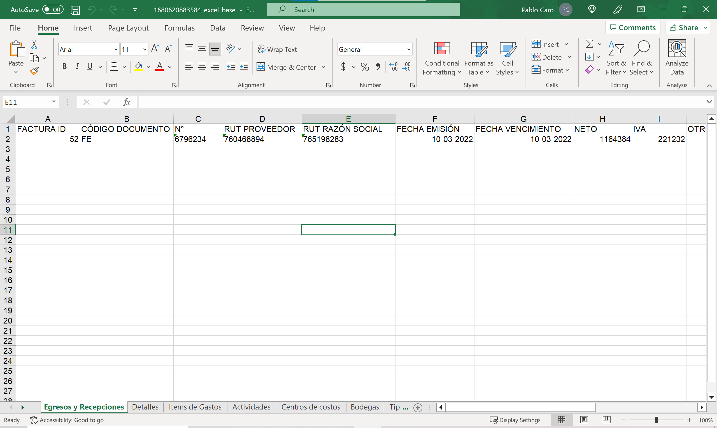Click the Percent Style icon
This screenshot has height=428, width=717.
(365, 67)
